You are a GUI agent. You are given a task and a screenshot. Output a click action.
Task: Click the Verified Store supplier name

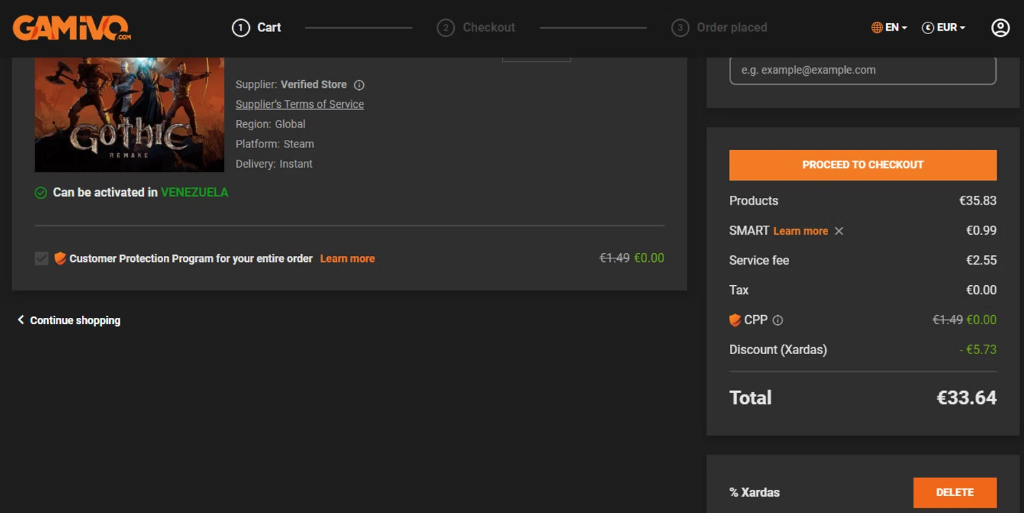(313, 85)
